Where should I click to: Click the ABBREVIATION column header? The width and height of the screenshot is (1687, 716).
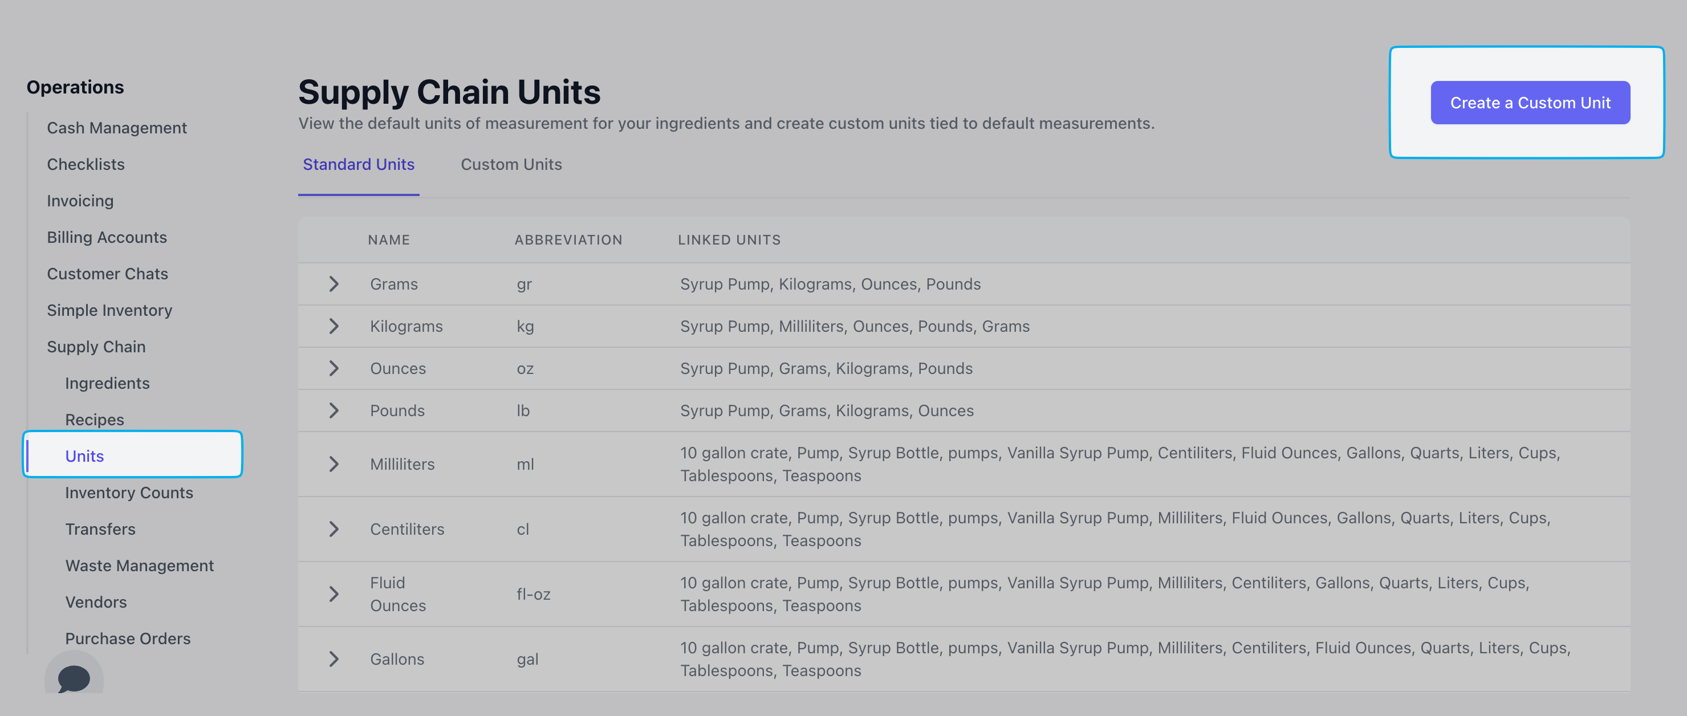click(x=568, y=240)
